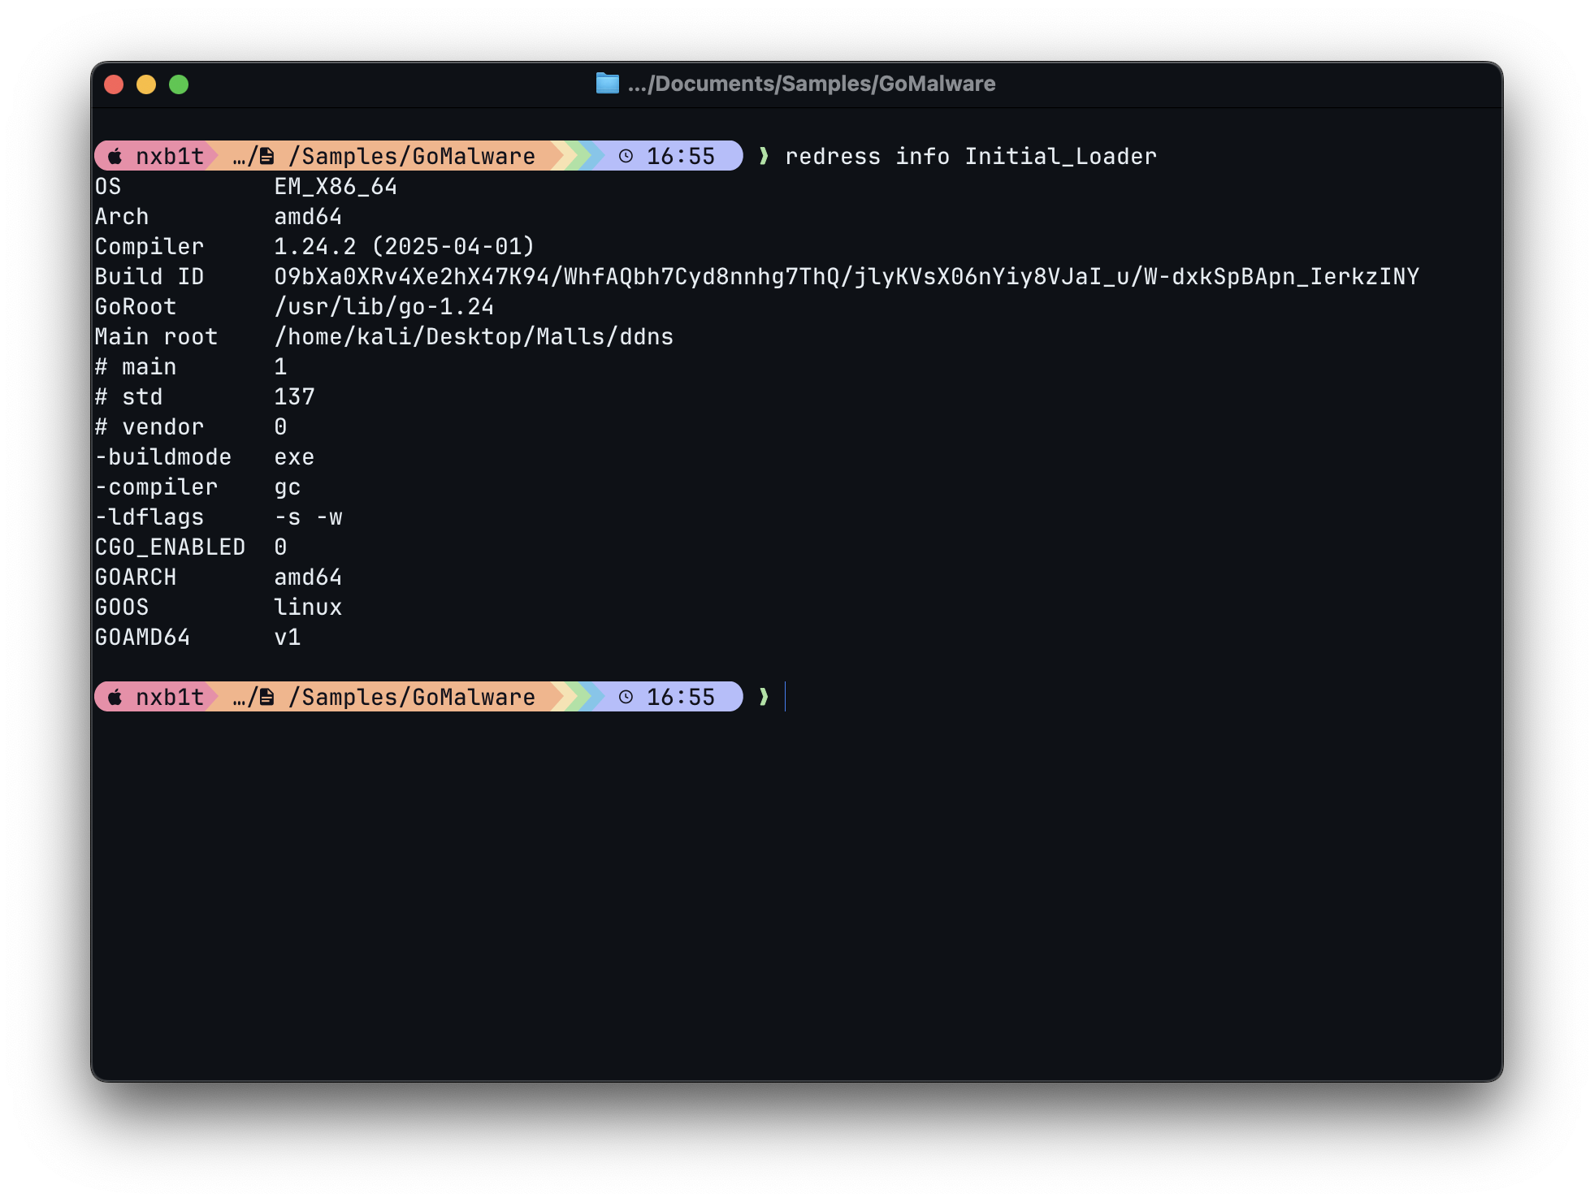Click the clock icon in the second prompt
The width and height of the screenshot is (1594, 1202).
(625, 696)
